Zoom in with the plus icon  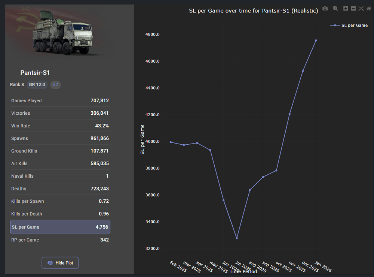click(346, 9)
